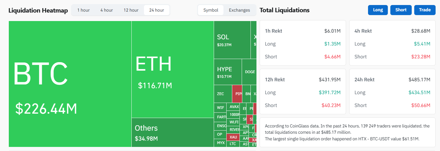
Task: Select the HYPE $10.71M tile
Action: point(228,72)
